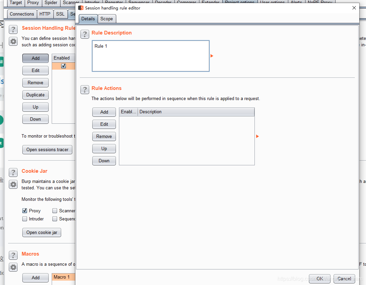Open help for Rule Actions section
366x285 pixels.
[x=85, y=90]
